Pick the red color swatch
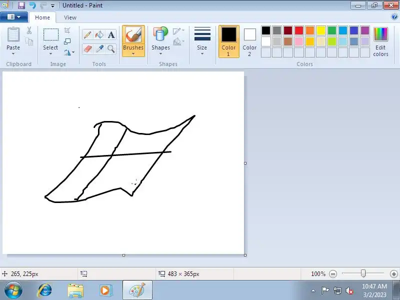Image resolution: width=400 pixels, height=300 pixels. 299,30
